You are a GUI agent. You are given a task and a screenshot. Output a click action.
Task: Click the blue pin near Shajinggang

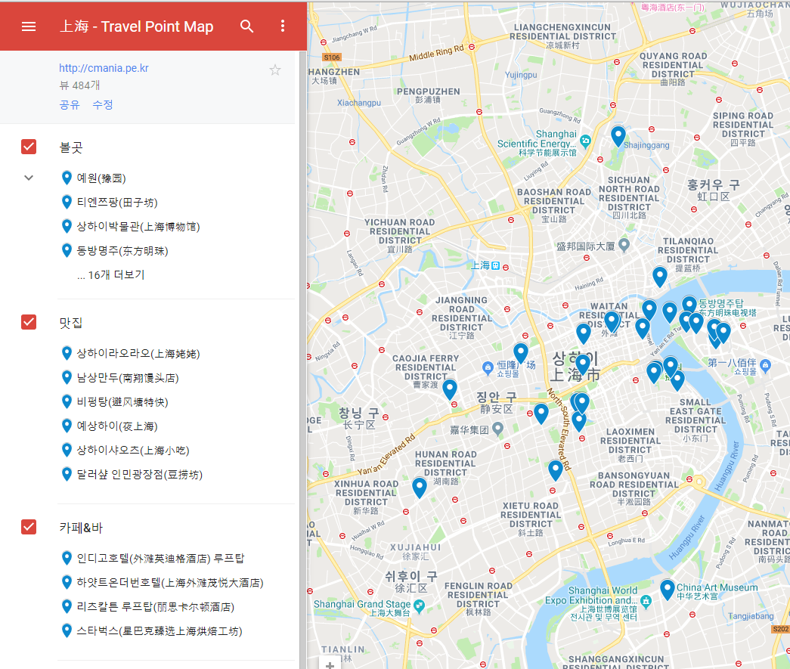click(618, 136)
